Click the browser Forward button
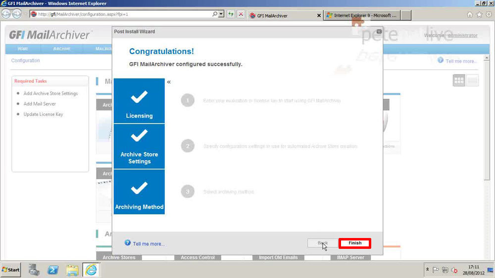The width and height of the screenshot is (495, 278). [17, 14]
